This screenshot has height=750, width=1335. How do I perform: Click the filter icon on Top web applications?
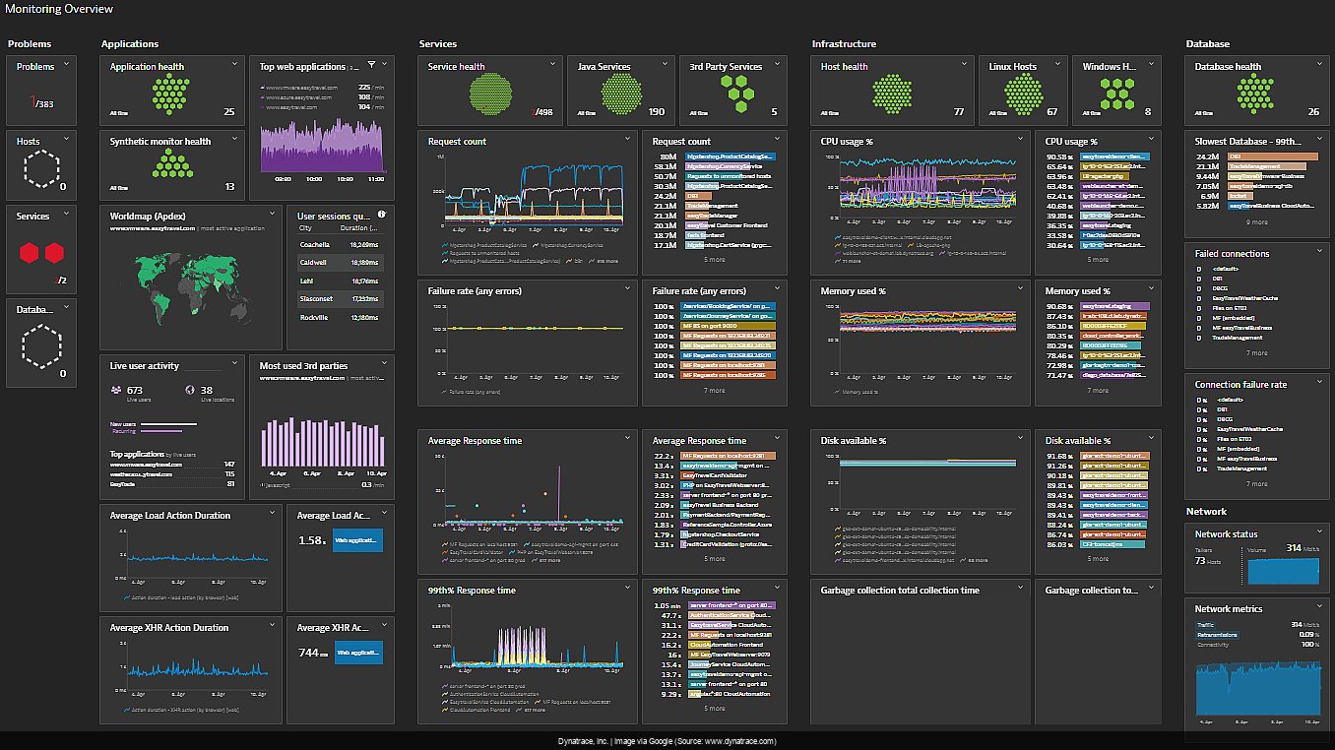[371, 65]
